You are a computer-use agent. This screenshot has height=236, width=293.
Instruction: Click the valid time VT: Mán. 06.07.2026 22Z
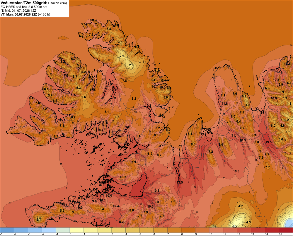(19, 14)
